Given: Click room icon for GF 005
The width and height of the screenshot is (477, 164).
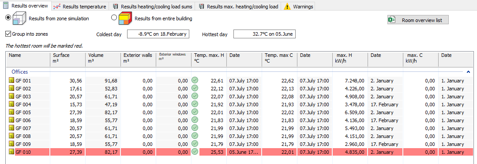Looking at the screenshot, I should coord(11,112).
